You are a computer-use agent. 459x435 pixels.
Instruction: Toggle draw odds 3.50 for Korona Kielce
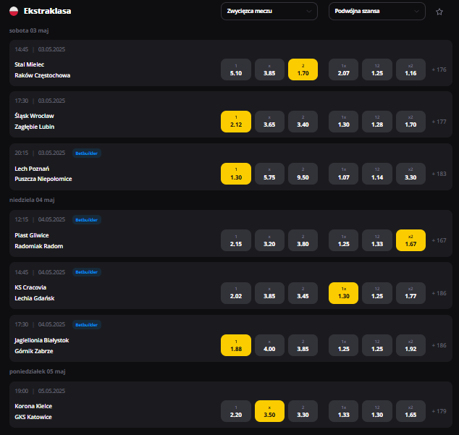269,411
